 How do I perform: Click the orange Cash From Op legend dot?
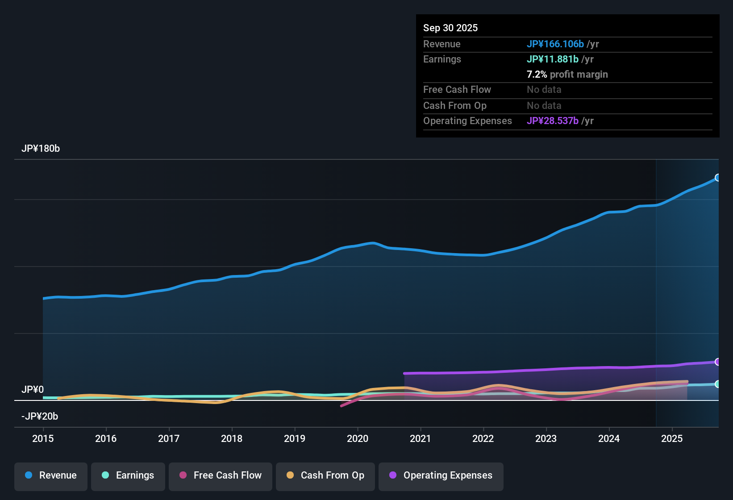tap(290, 475)
